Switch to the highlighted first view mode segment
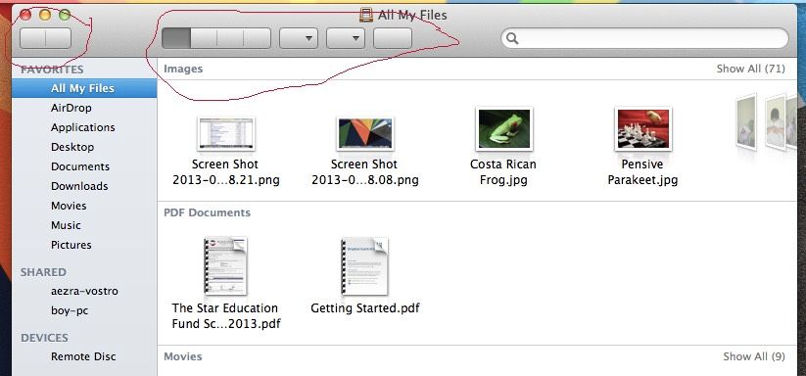The height and width of the screenshot is (376, 806). (176, 38)
